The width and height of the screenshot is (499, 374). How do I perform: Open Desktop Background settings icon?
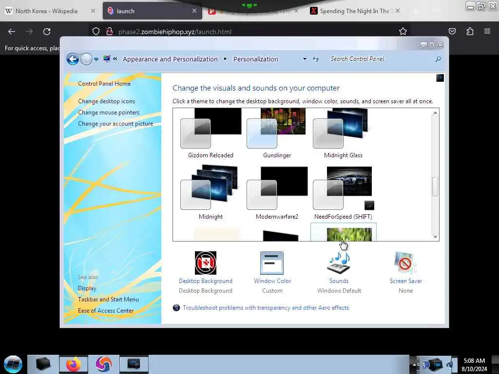pyautogui.click(x=206, y=263)
